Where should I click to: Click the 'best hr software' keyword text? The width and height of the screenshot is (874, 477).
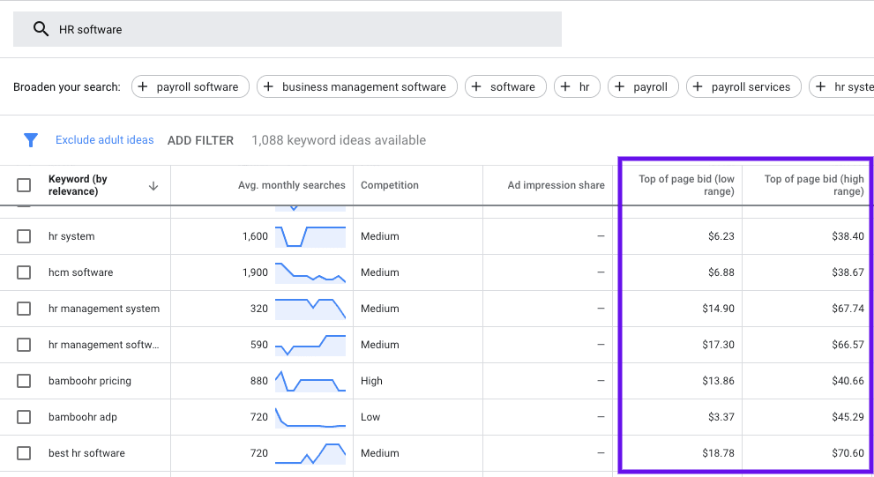[86, 453]
